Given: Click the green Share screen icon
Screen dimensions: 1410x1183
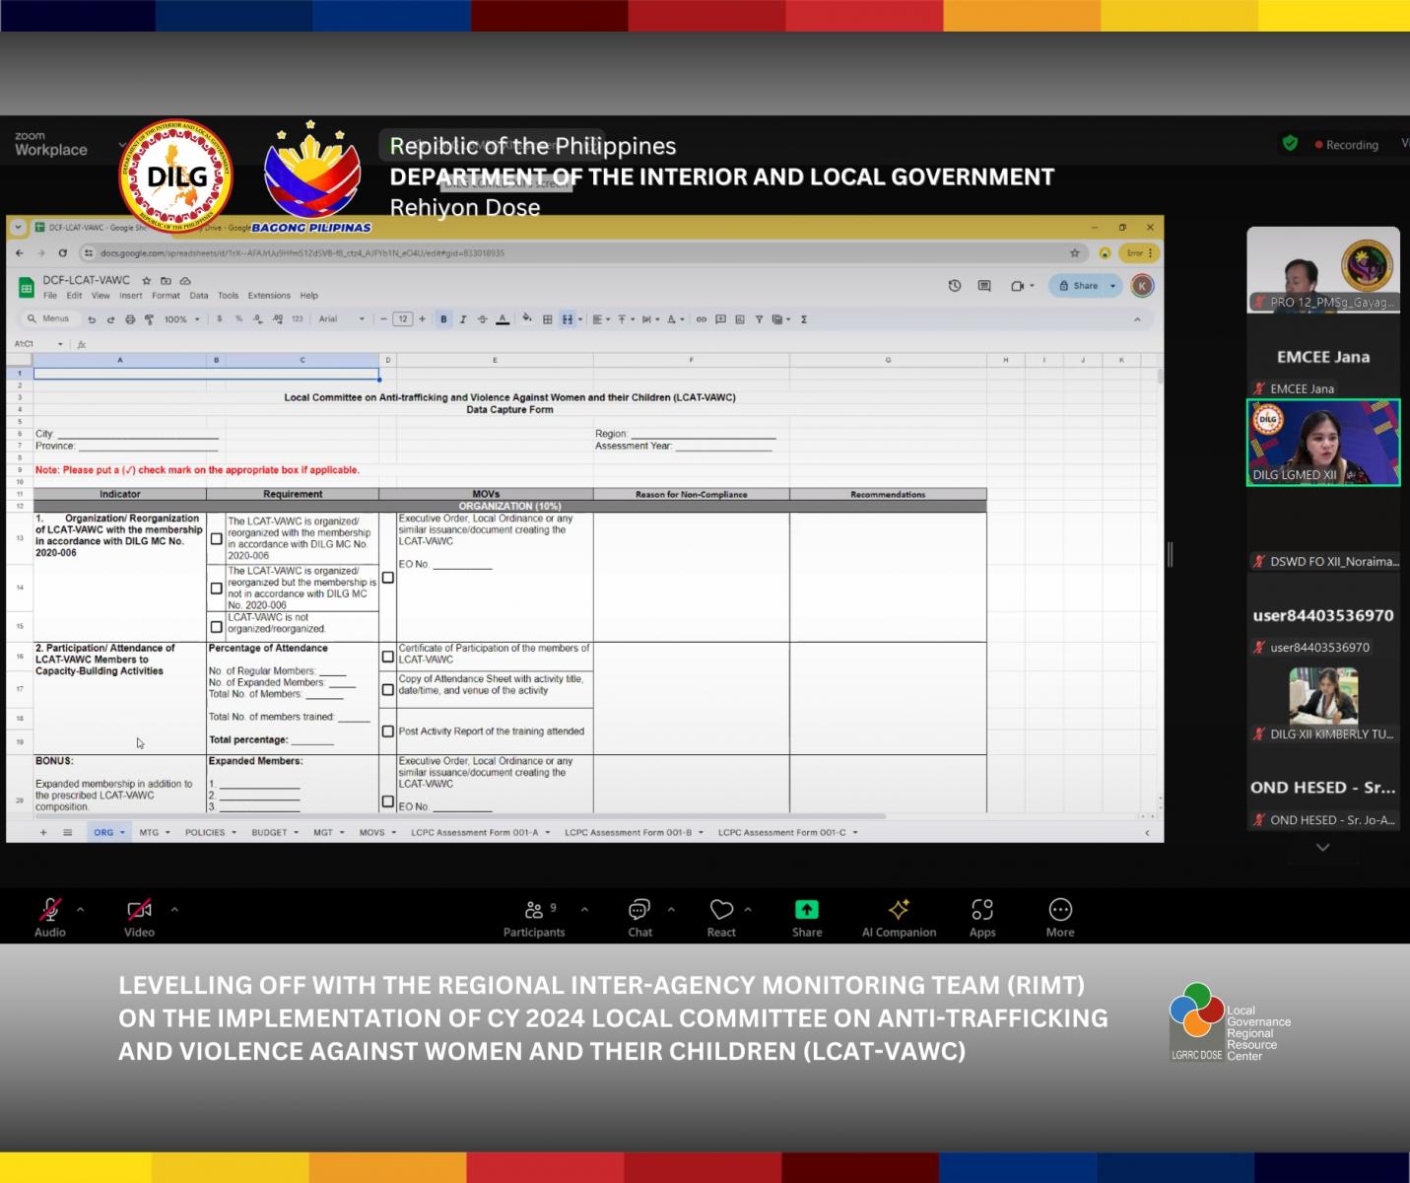Looking at the screenshot, I should (x=806, y=909).
